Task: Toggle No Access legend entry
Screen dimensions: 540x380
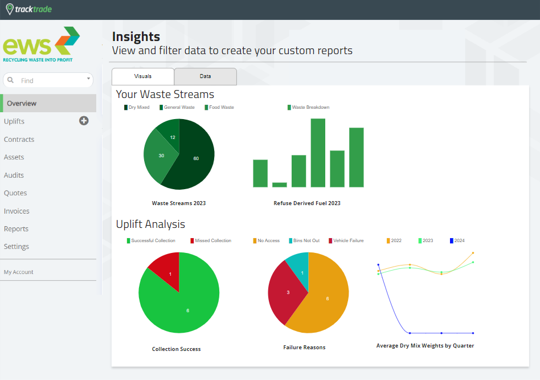Action: [x=266, y=240]
